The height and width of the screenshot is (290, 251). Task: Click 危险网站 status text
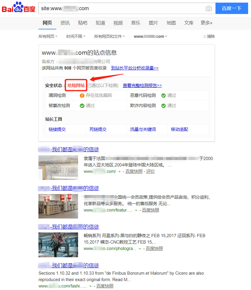click(x=76, y=85)
